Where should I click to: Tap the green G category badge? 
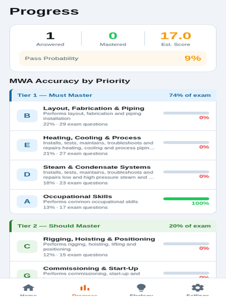(x=27, y=274)
